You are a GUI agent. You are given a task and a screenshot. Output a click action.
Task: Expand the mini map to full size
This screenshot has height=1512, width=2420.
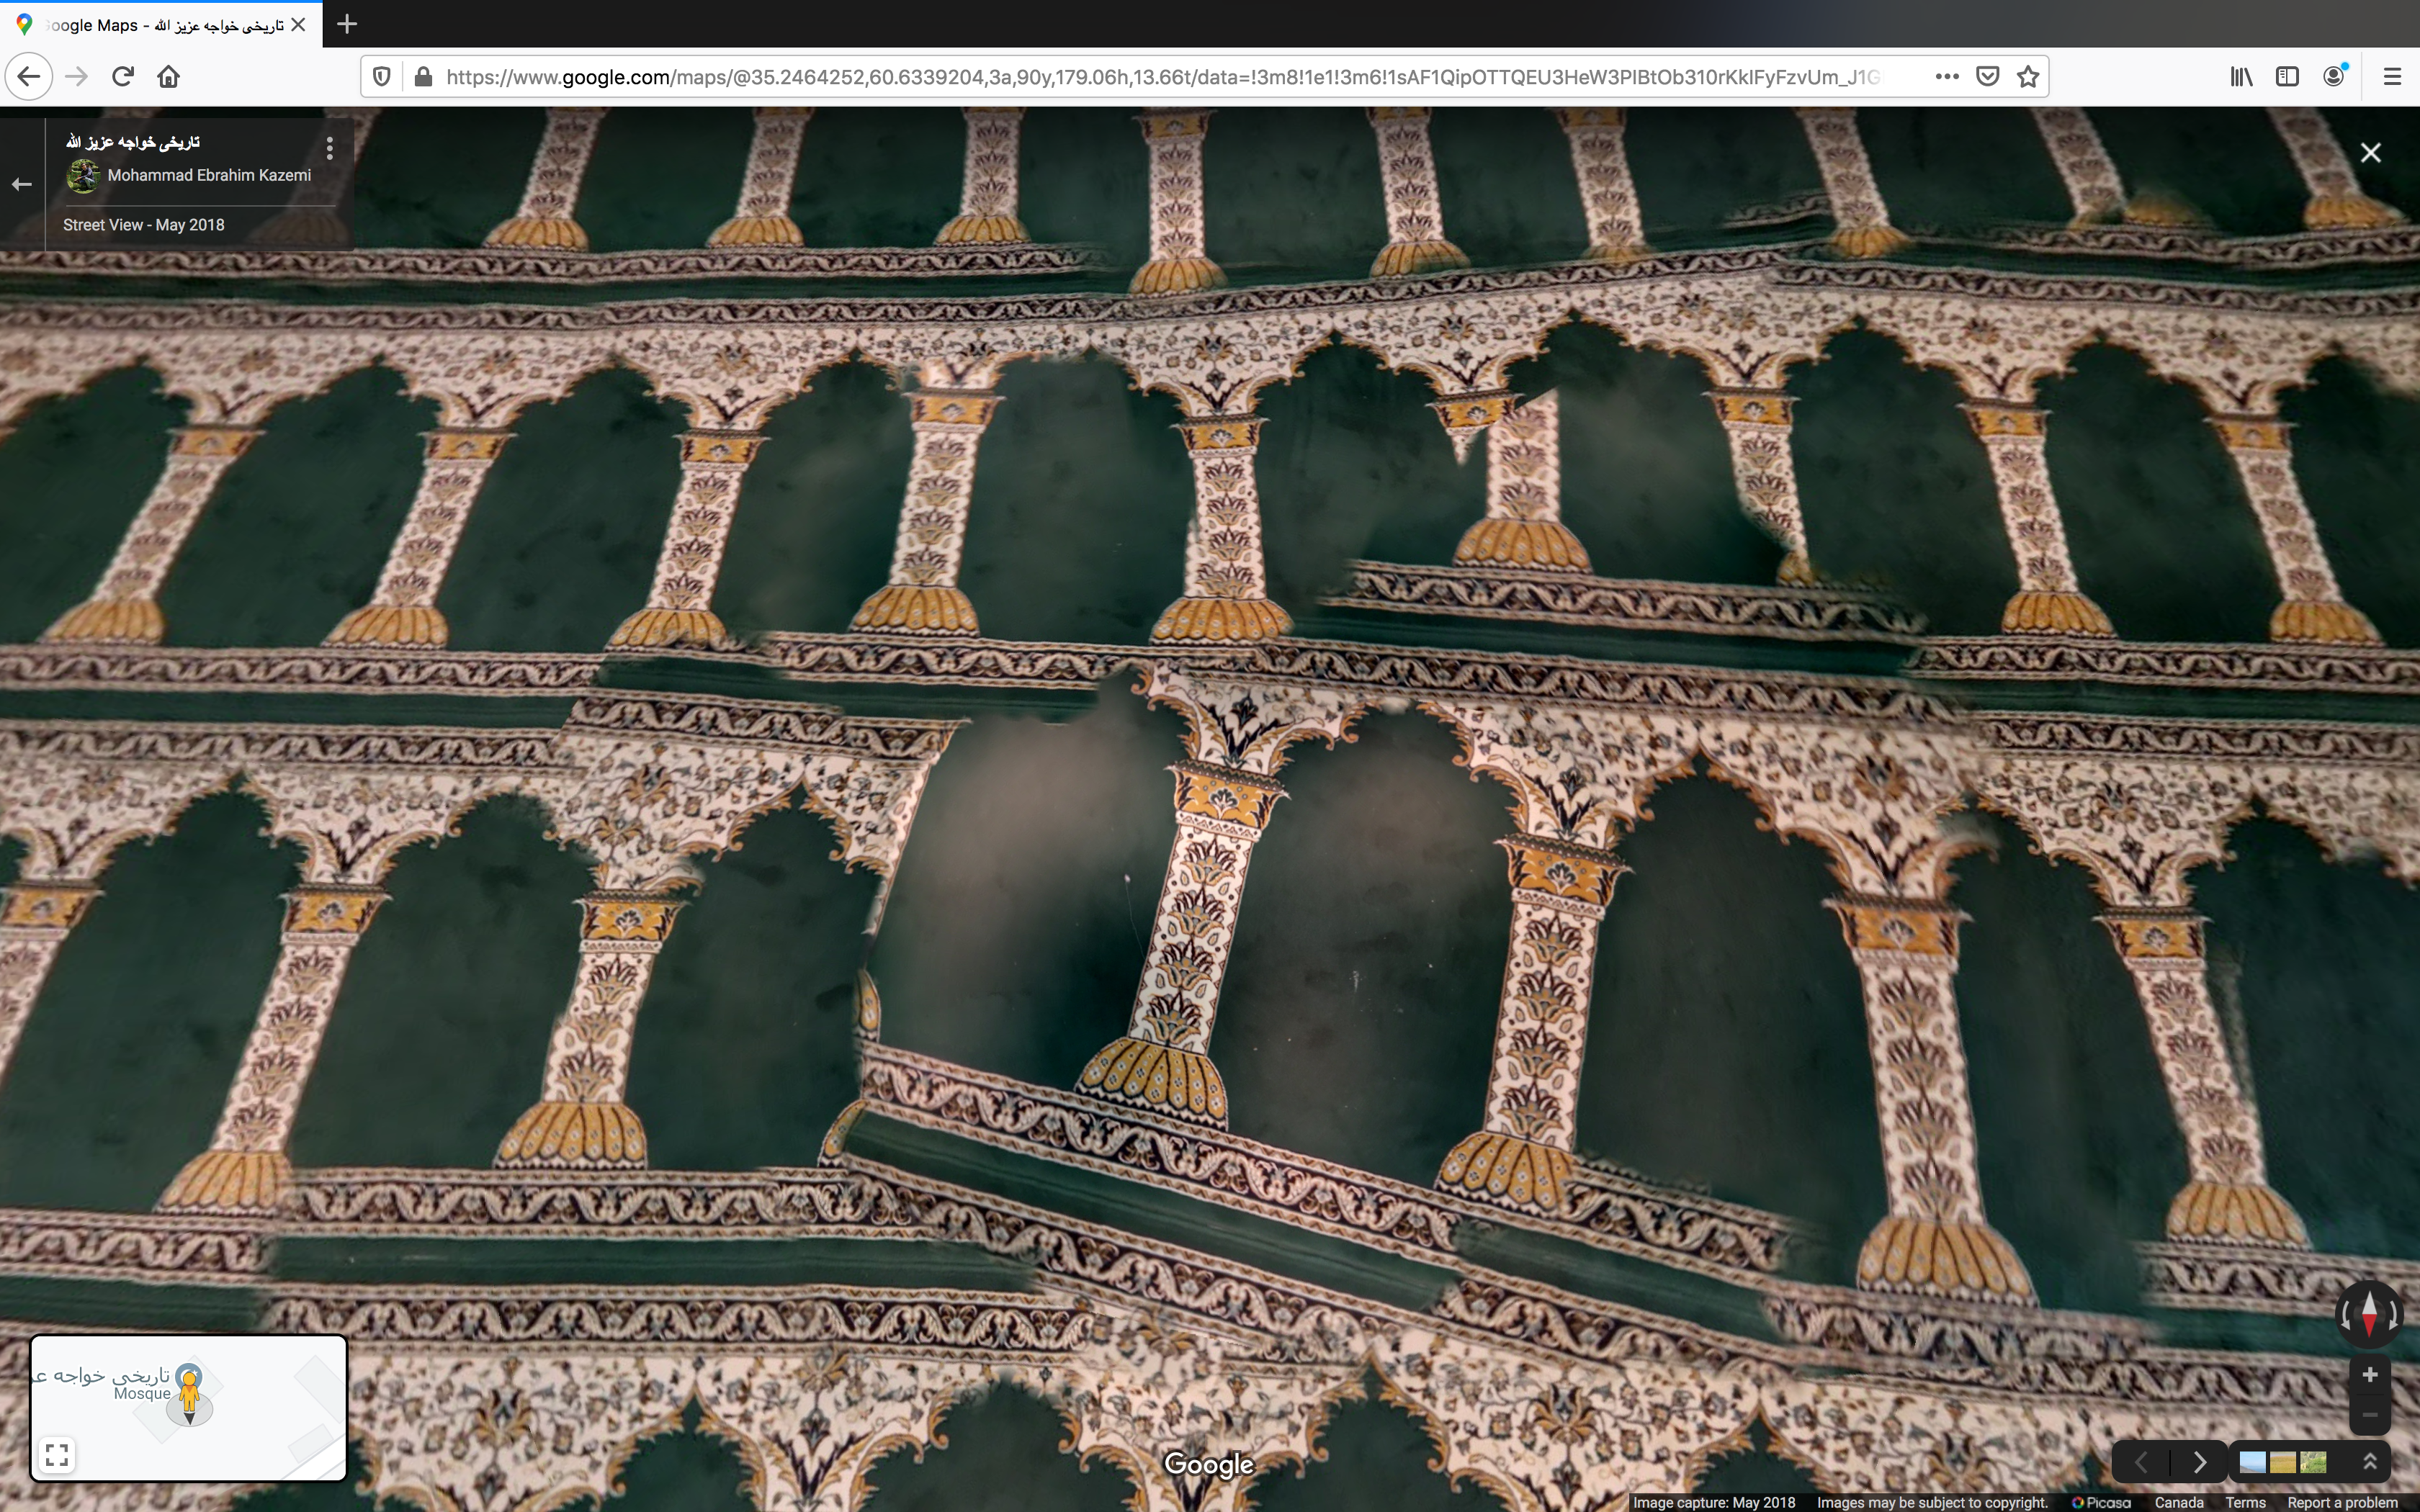[x=57, y=1454]
